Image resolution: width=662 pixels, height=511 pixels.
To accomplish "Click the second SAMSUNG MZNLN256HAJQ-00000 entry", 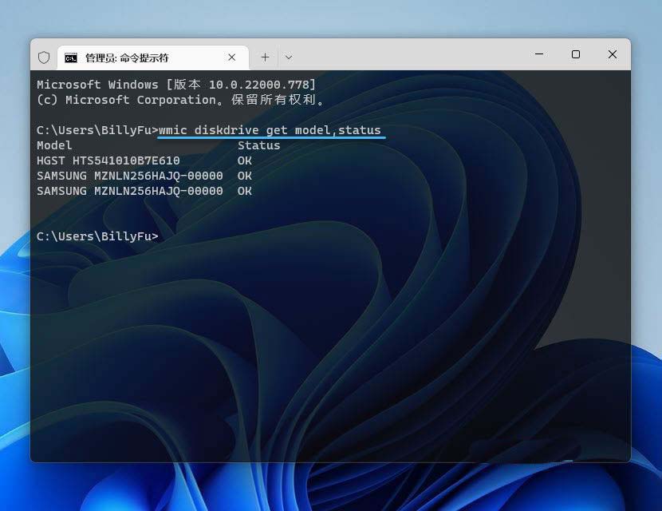I will pos(129,191).
